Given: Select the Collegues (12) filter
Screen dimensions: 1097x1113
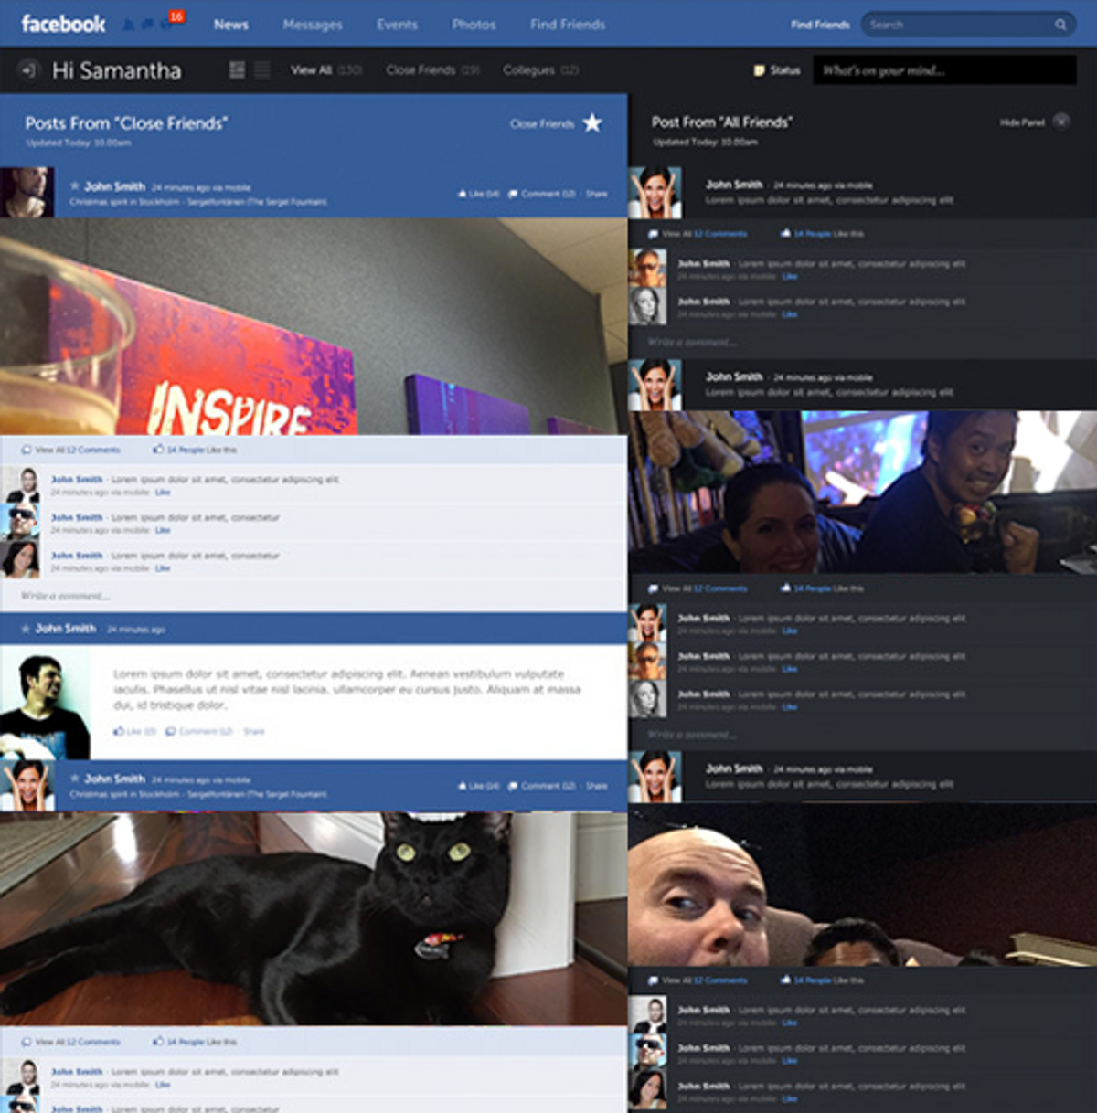Looking at the screenshot, I should pyautogui.click(x=540, y=69).
